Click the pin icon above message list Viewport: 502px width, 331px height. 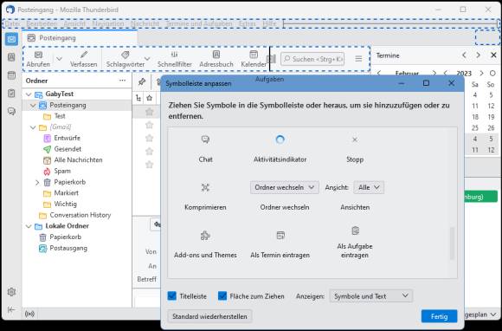click(x=141, y=81)
